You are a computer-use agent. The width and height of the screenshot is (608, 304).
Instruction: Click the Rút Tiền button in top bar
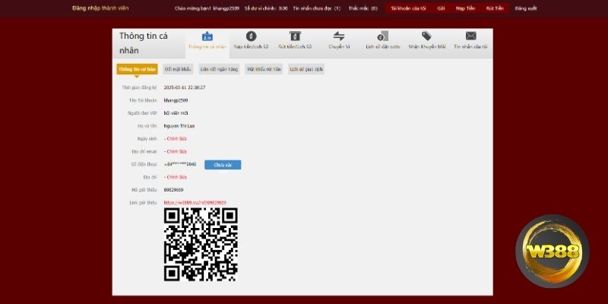pos(495,8)
